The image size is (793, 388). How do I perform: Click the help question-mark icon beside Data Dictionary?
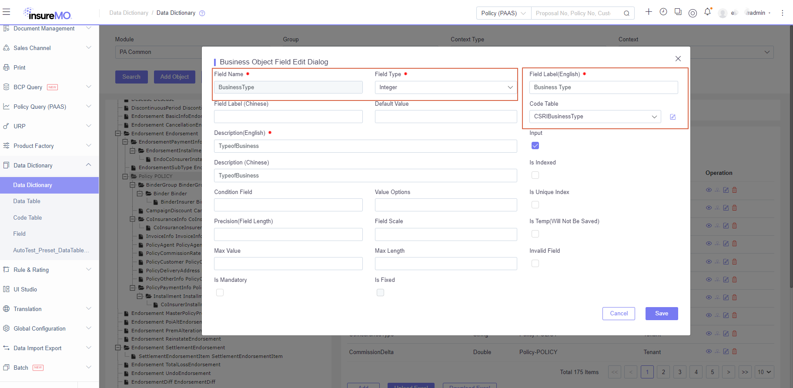coord(202,13)
